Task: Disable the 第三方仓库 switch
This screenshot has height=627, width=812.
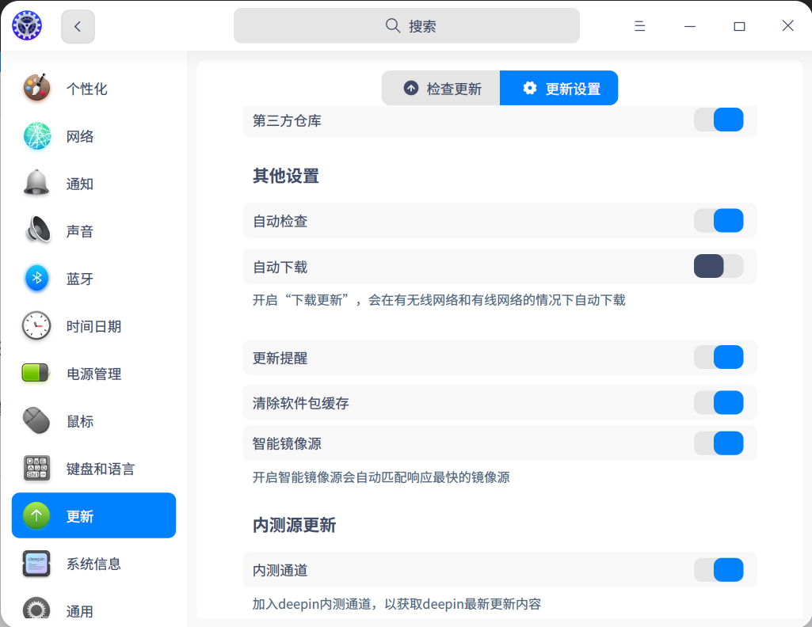Action: click(x=719, y=120)
